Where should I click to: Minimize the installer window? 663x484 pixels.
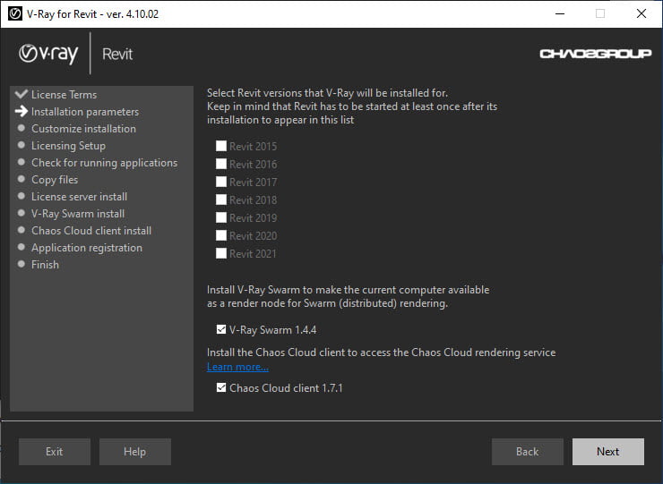[x=560, y=14]
